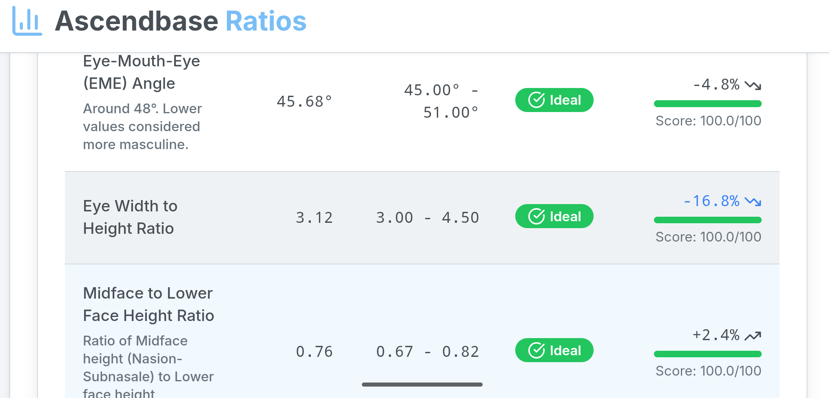The width and height of the screenshot is (829, 398).
Task: Click the green score bar for Eye Width Ratio
Action: (x=707, y=220)
